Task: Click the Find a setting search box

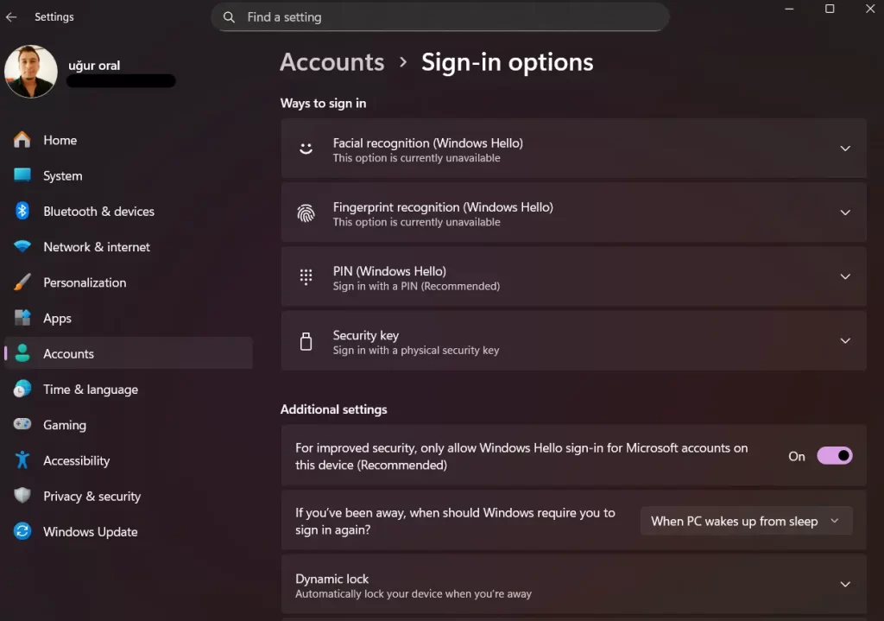Action: 440,16
